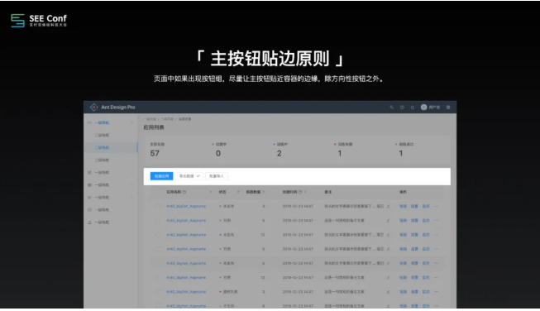Viewport: 540px width, 311px height.
Task: Click the 用户名 label in the header
Action: click(434, 107)
